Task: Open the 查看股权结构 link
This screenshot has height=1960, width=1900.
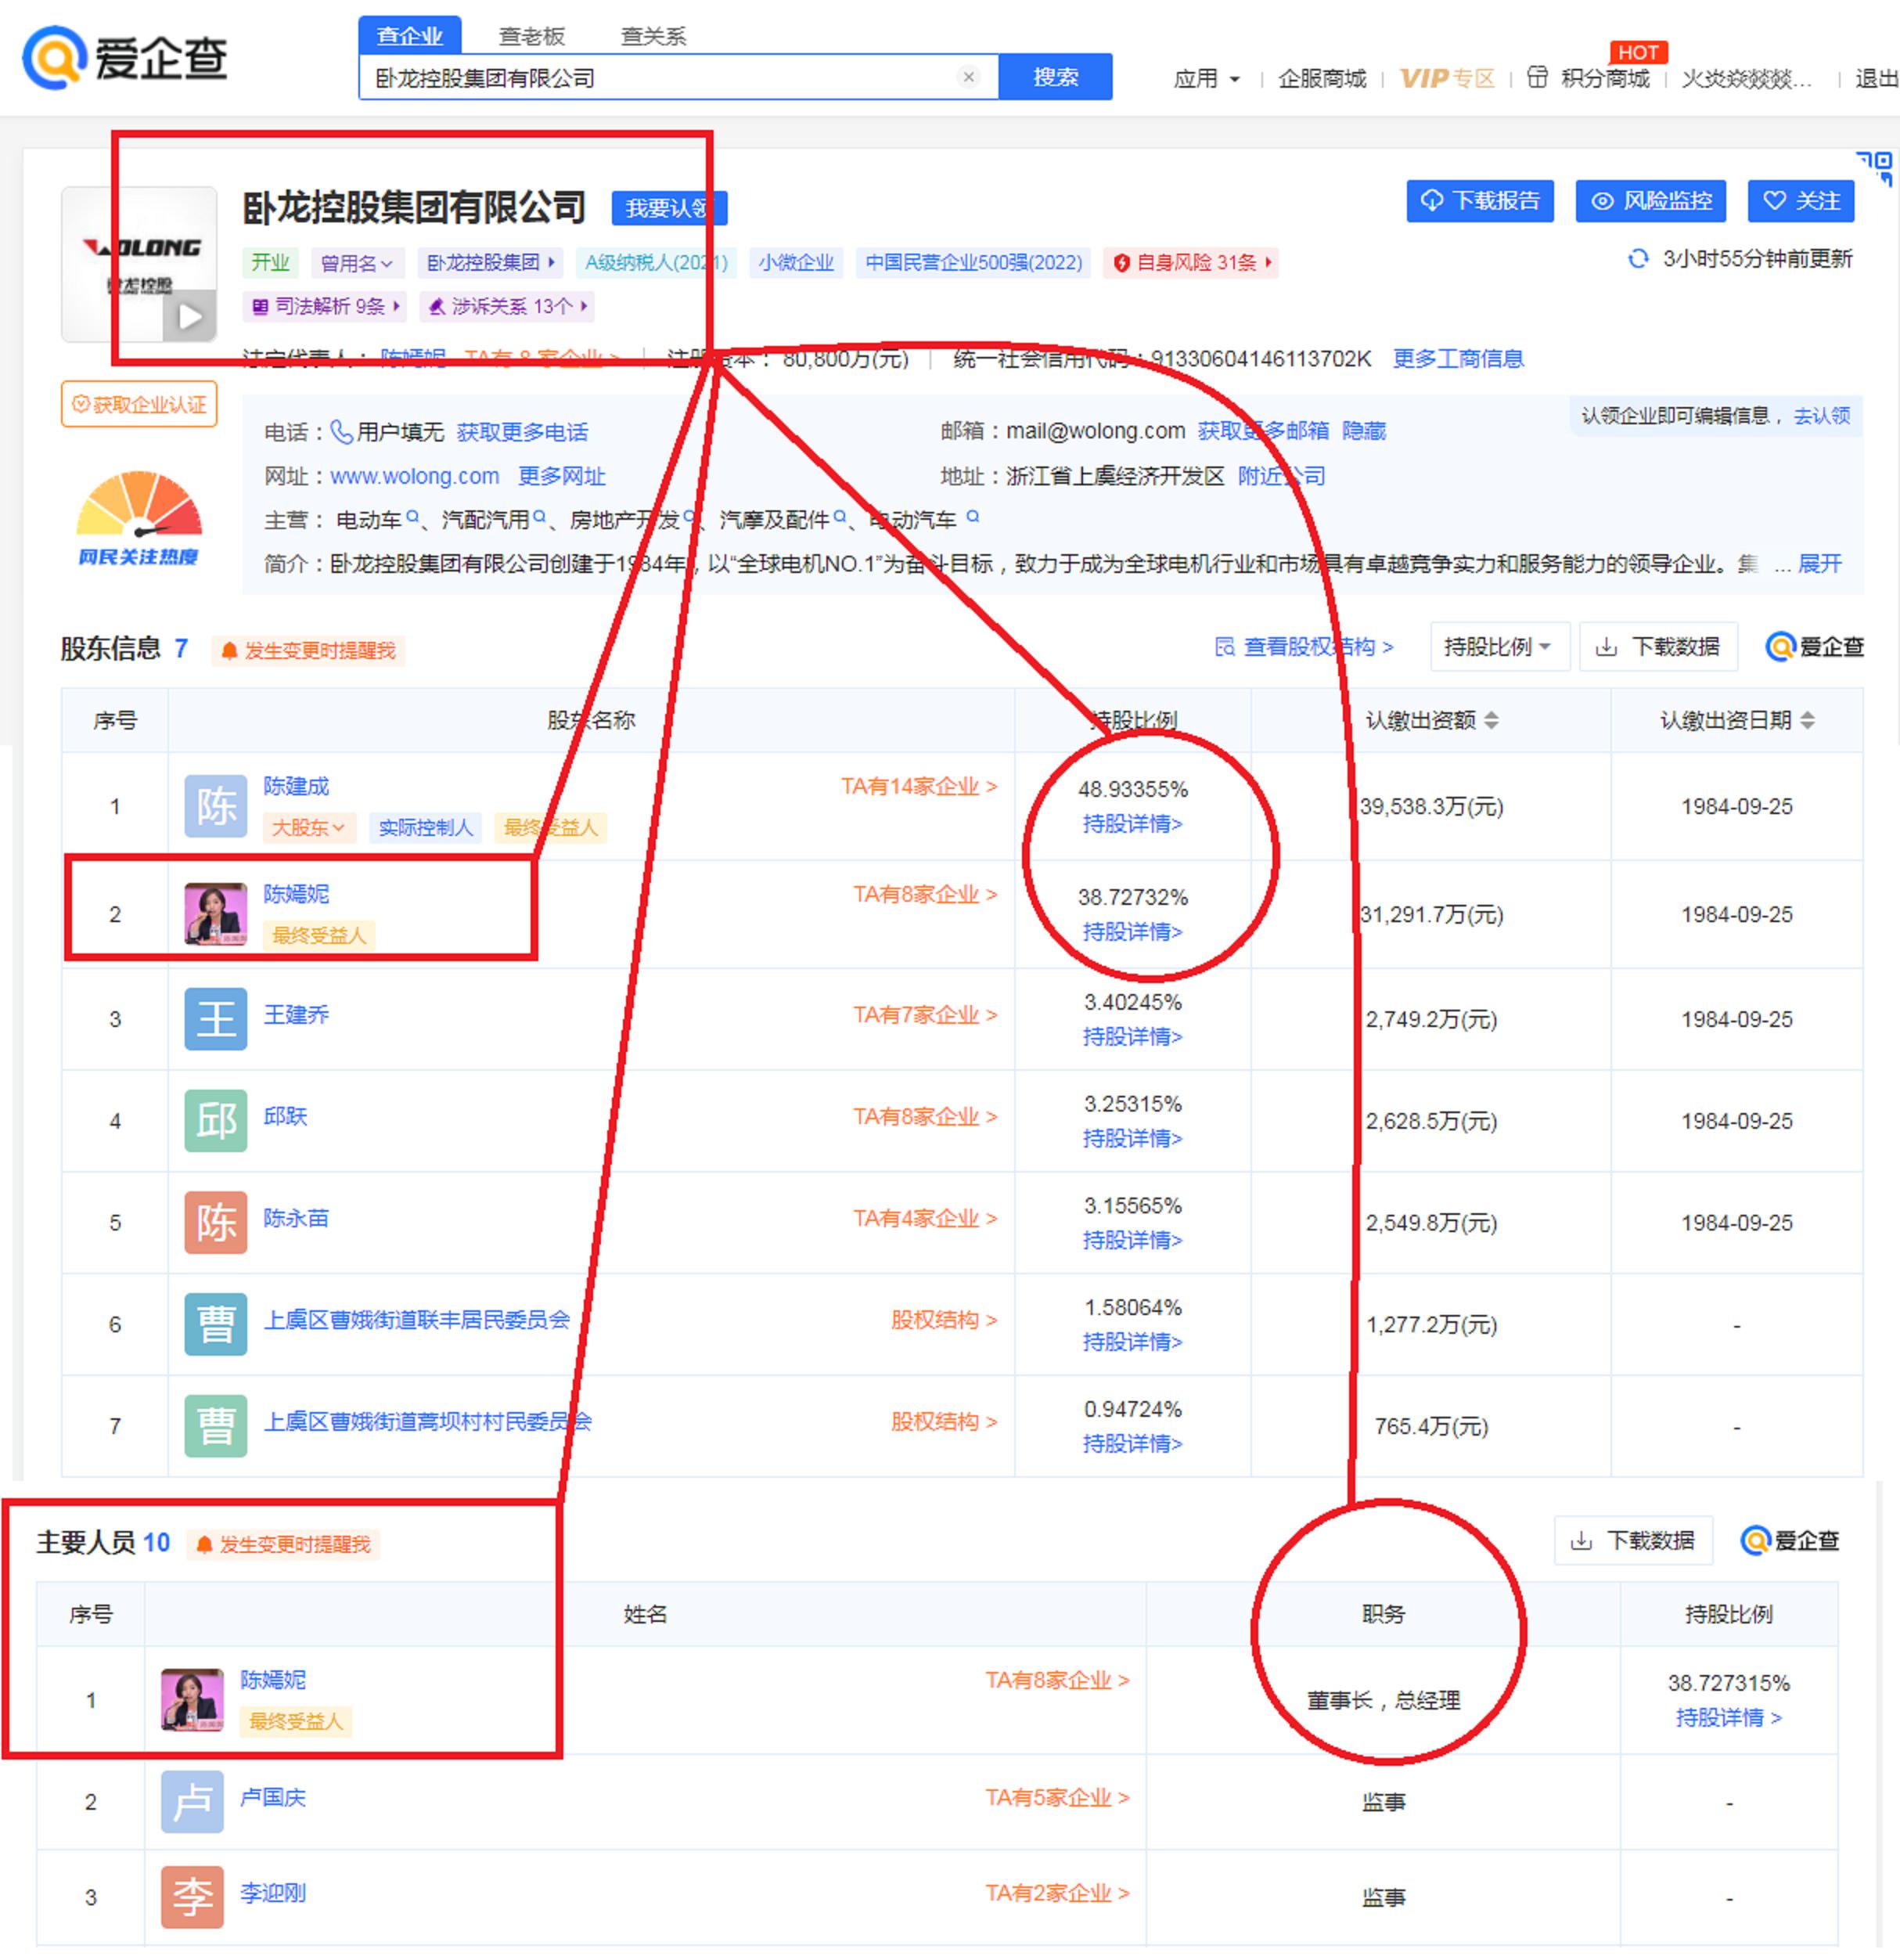Action: [1313, 648]
